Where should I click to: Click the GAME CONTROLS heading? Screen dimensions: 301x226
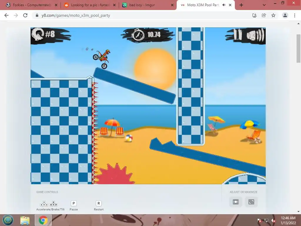pyautogui.click(x=47, y=192)
